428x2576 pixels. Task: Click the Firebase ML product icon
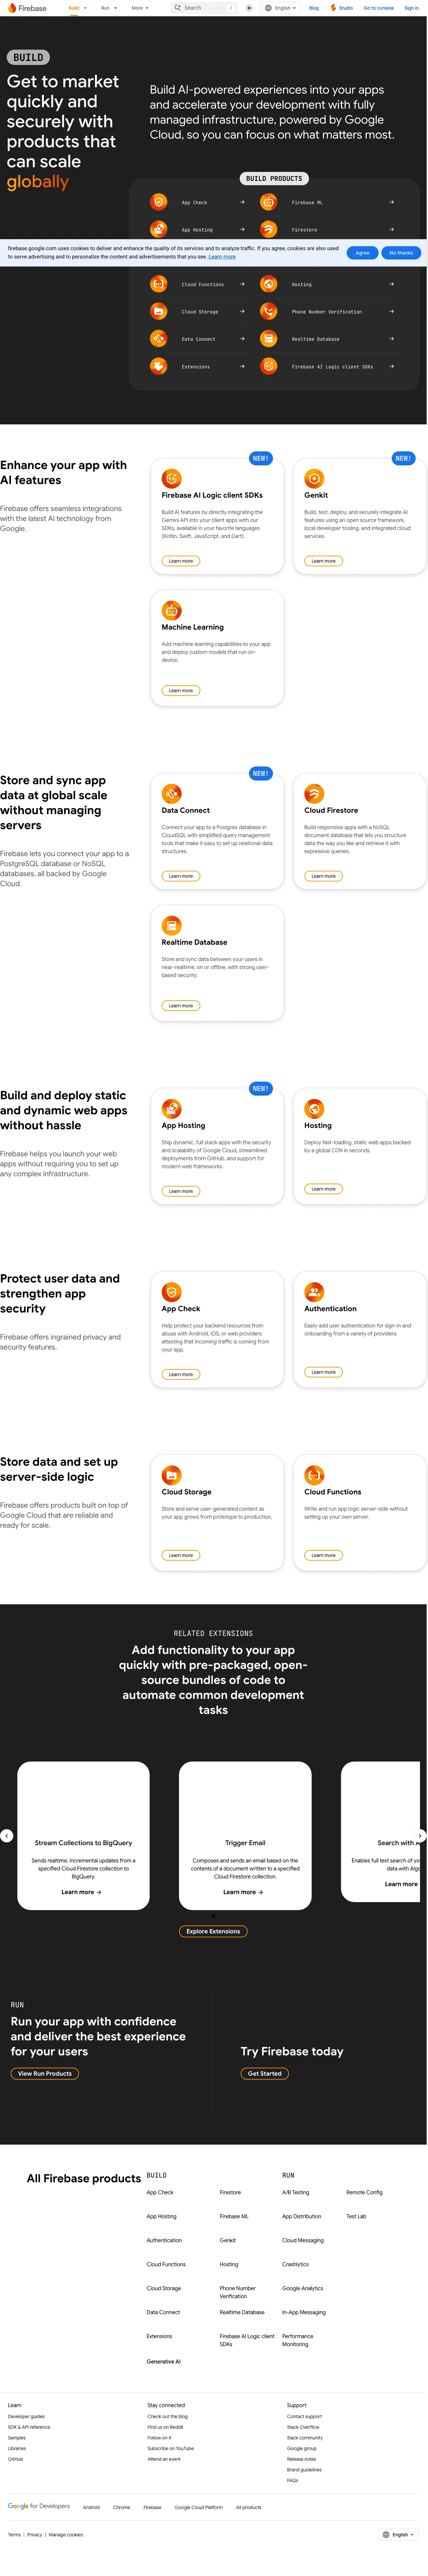click(268, 202)
